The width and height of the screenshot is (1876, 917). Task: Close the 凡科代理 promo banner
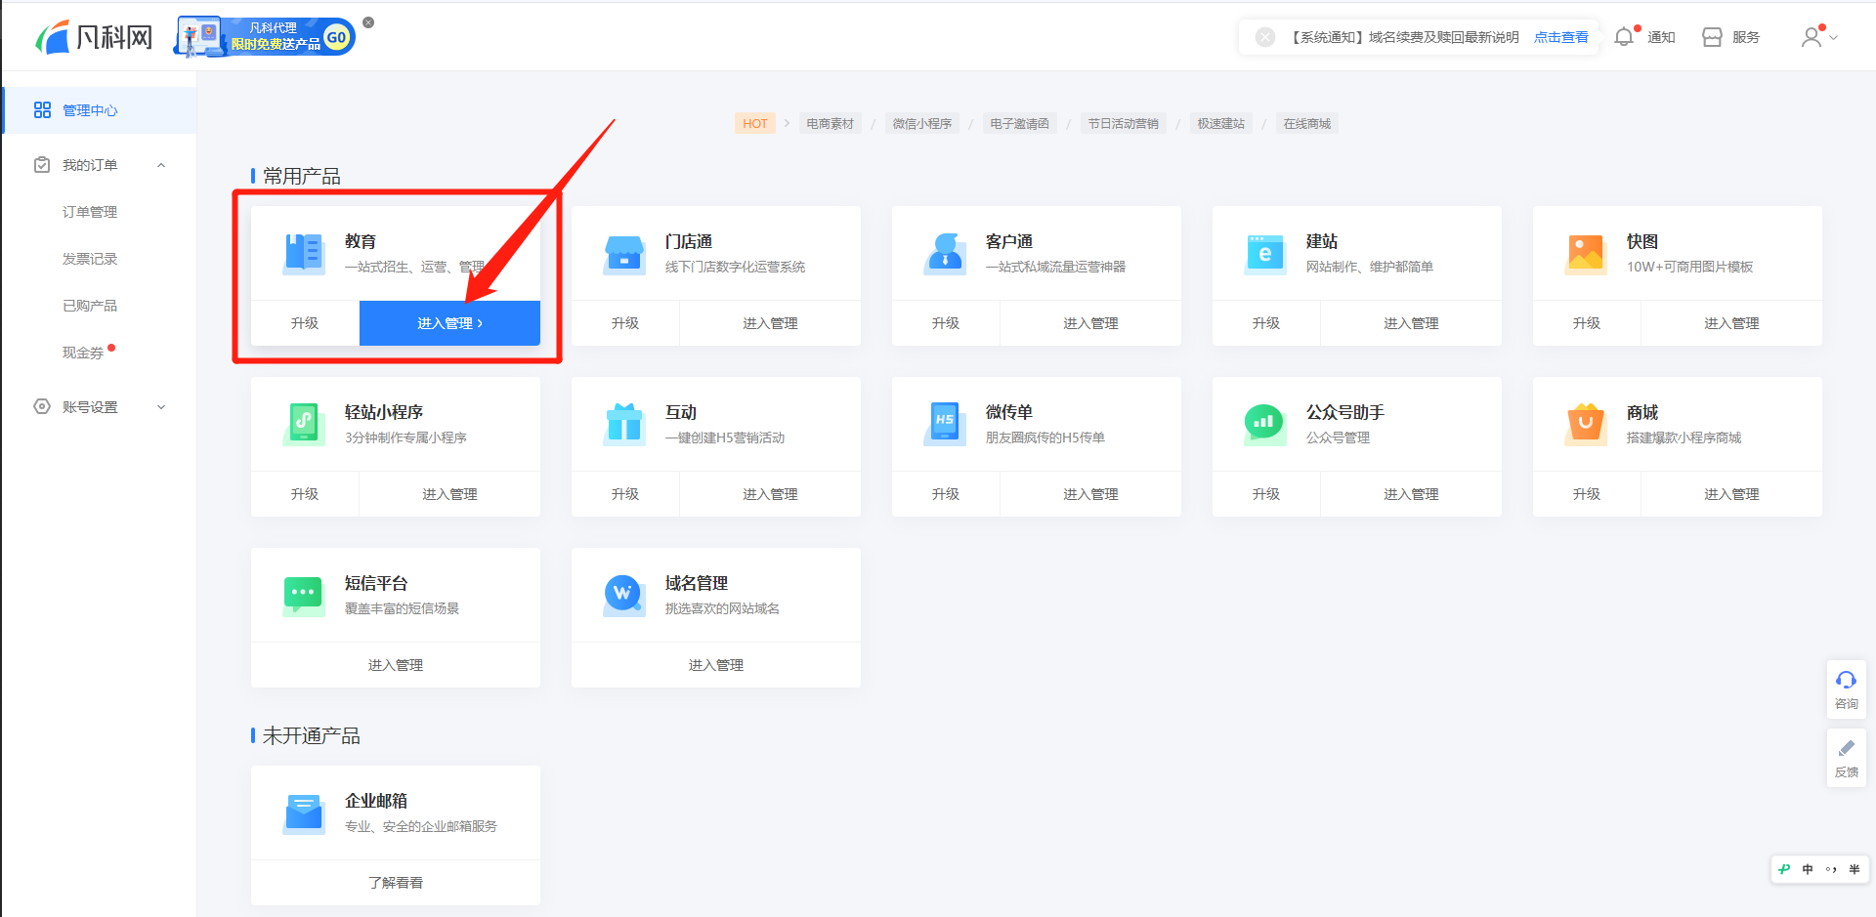coord(368,22)
